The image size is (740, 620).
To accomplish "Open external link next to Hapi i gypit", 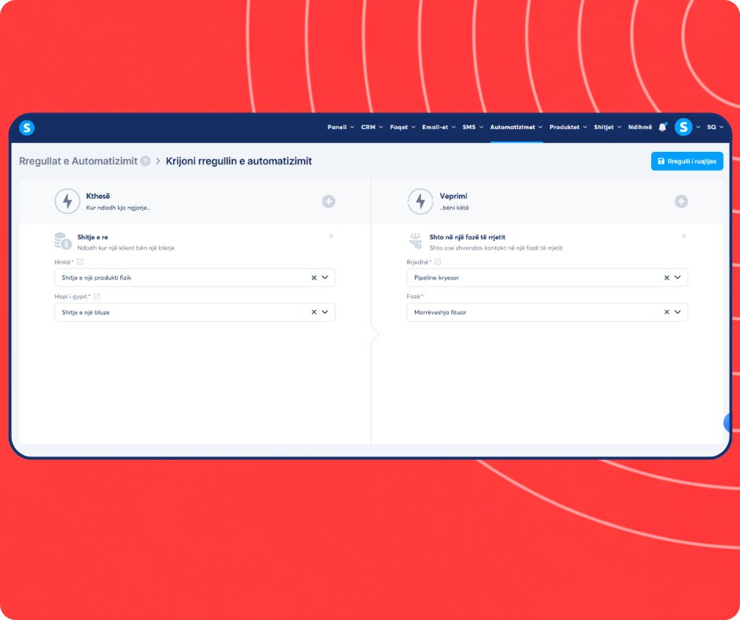I will tap(97, 297).
